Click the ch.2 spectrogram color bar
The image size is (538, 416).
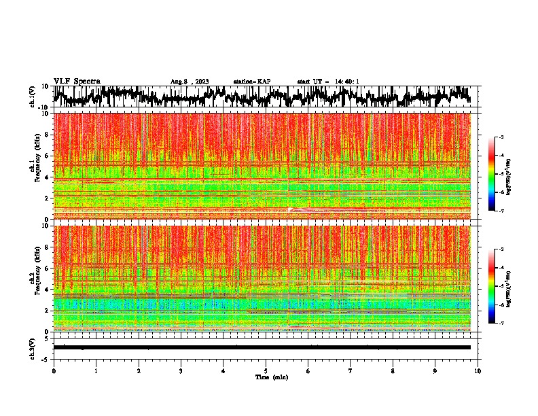(x=491, y=286)
